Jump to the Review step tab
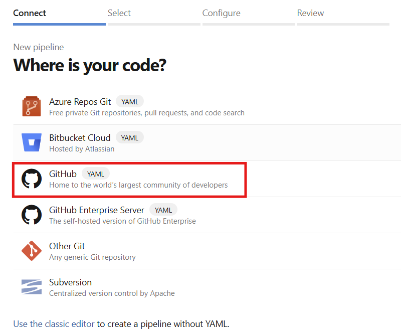 [310, 13]
